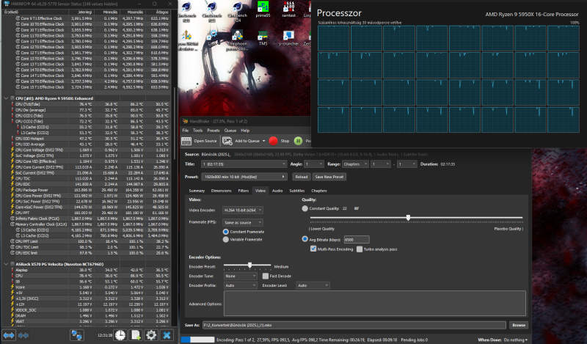Click chip icon beside CPU [#0] AMD Ryzen header
This screenshot has width=587, height=344.
[12, 98]
